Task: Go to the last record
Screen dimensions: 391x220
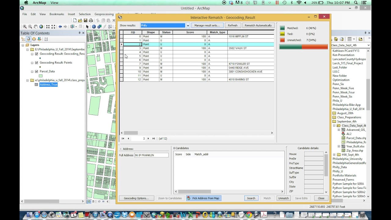Action: pos(154,138)
